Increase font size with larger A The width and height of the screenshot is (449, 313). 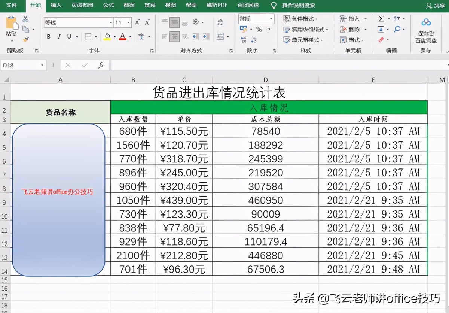tap(137, 22)
